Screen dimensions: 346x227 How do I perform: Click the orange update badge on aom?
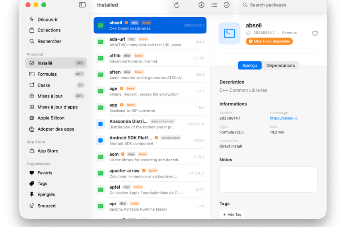122,154
